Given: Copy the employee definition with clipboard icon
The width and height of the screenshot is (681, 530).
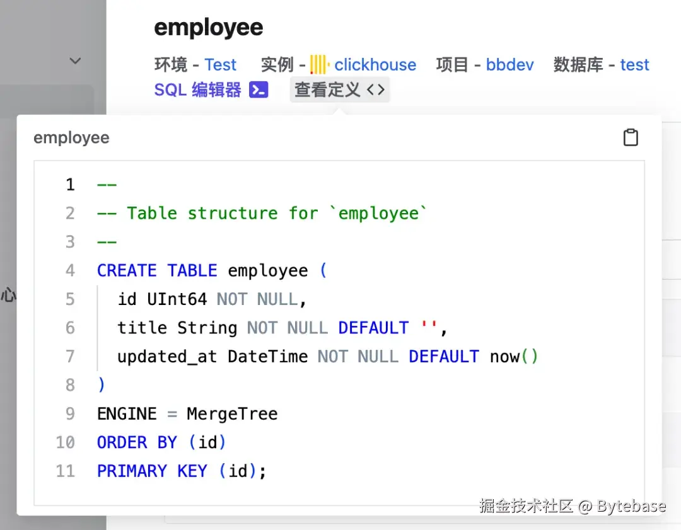Looking at the screenshot, I should coord(631,137).
